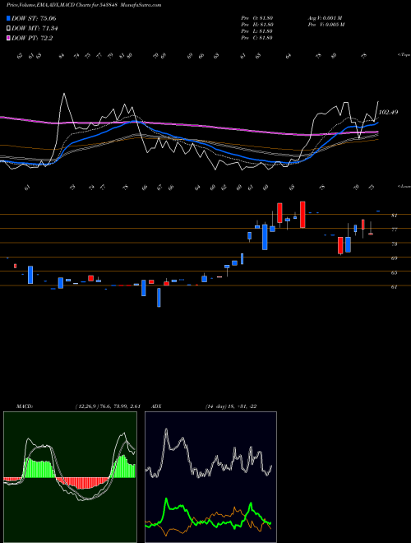This screenshot has width=411, height=543.
Task: Click the ADX '(14 day) 18, +31, -22' values
Action: coord(231,406)
